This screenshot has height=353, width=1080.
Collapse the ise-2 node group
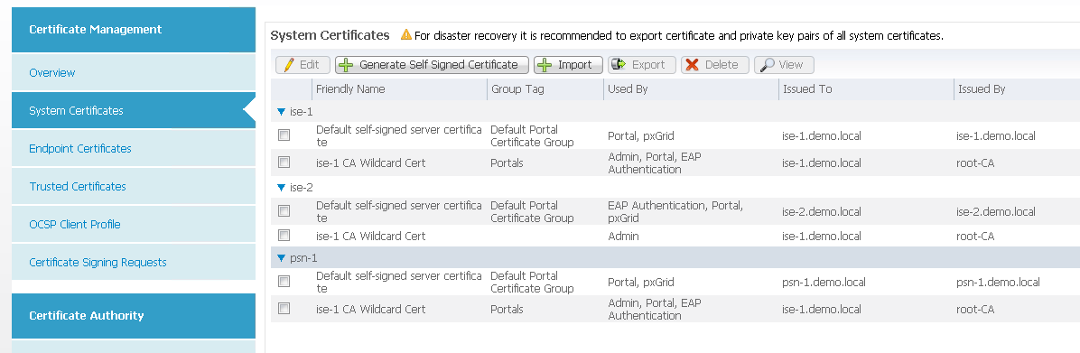[x=281, y=187]
